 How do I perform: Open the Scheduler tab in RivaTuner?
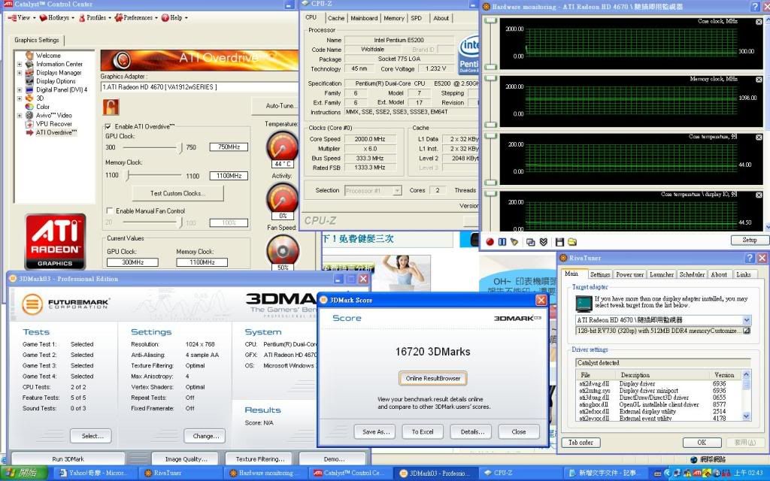[x=692, y=275]
